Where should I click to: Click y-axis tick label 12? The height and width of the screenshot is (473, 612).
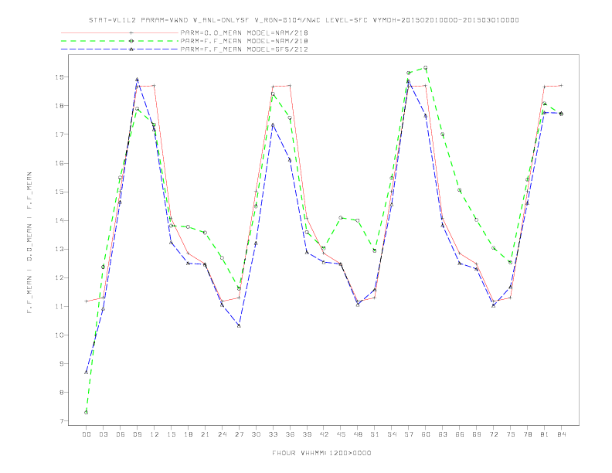[x=59, y=278]
